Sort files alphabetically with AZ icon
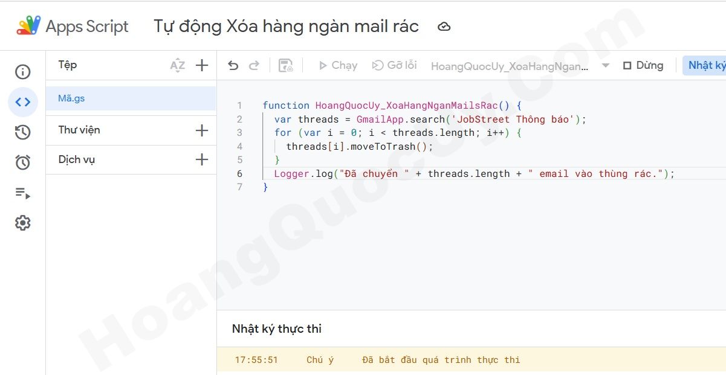This screenshot has width=726, height=375. 177,65
